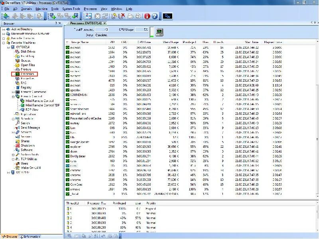Click the add machine toolbar icon
Screen dimensions: 319x239
point(6,16)
